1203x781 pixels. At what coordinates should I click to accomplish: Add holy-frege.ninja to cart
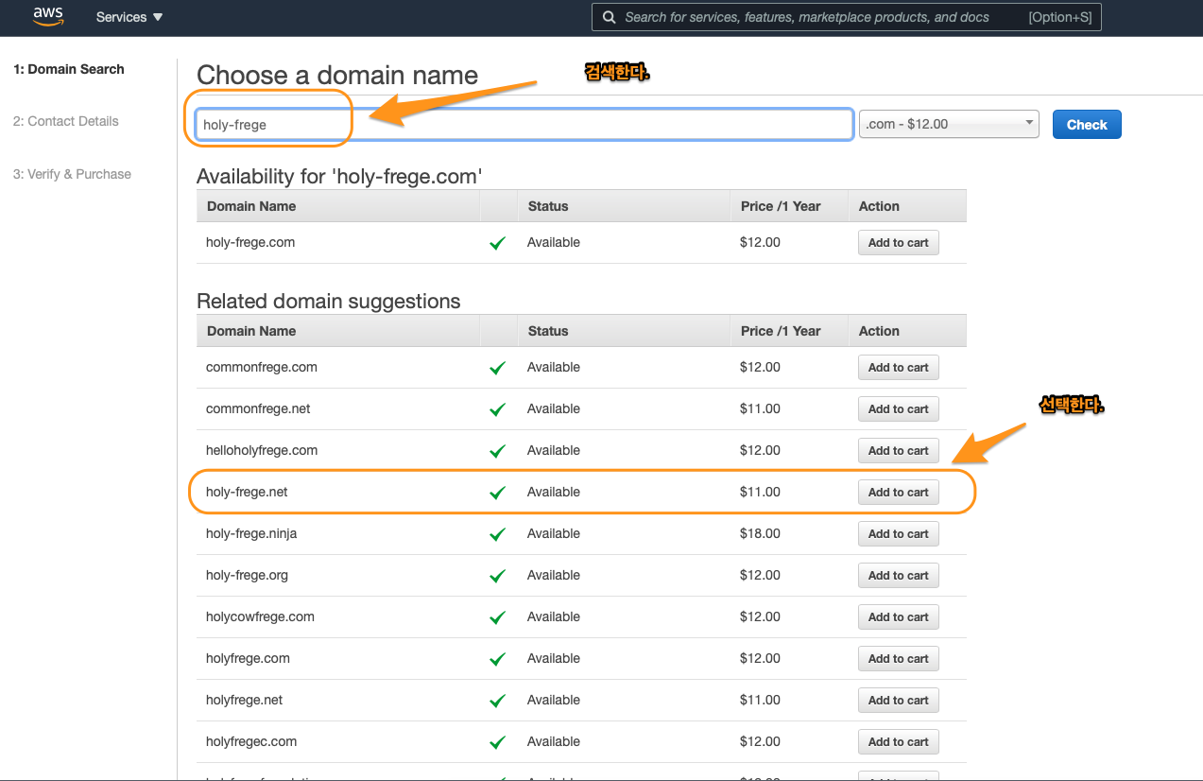898,534
